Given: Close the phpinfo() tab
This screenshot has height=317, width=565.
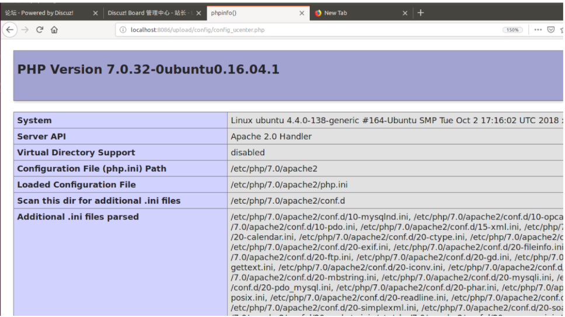Looking at the screenshot, I should (x=302, y=13).
